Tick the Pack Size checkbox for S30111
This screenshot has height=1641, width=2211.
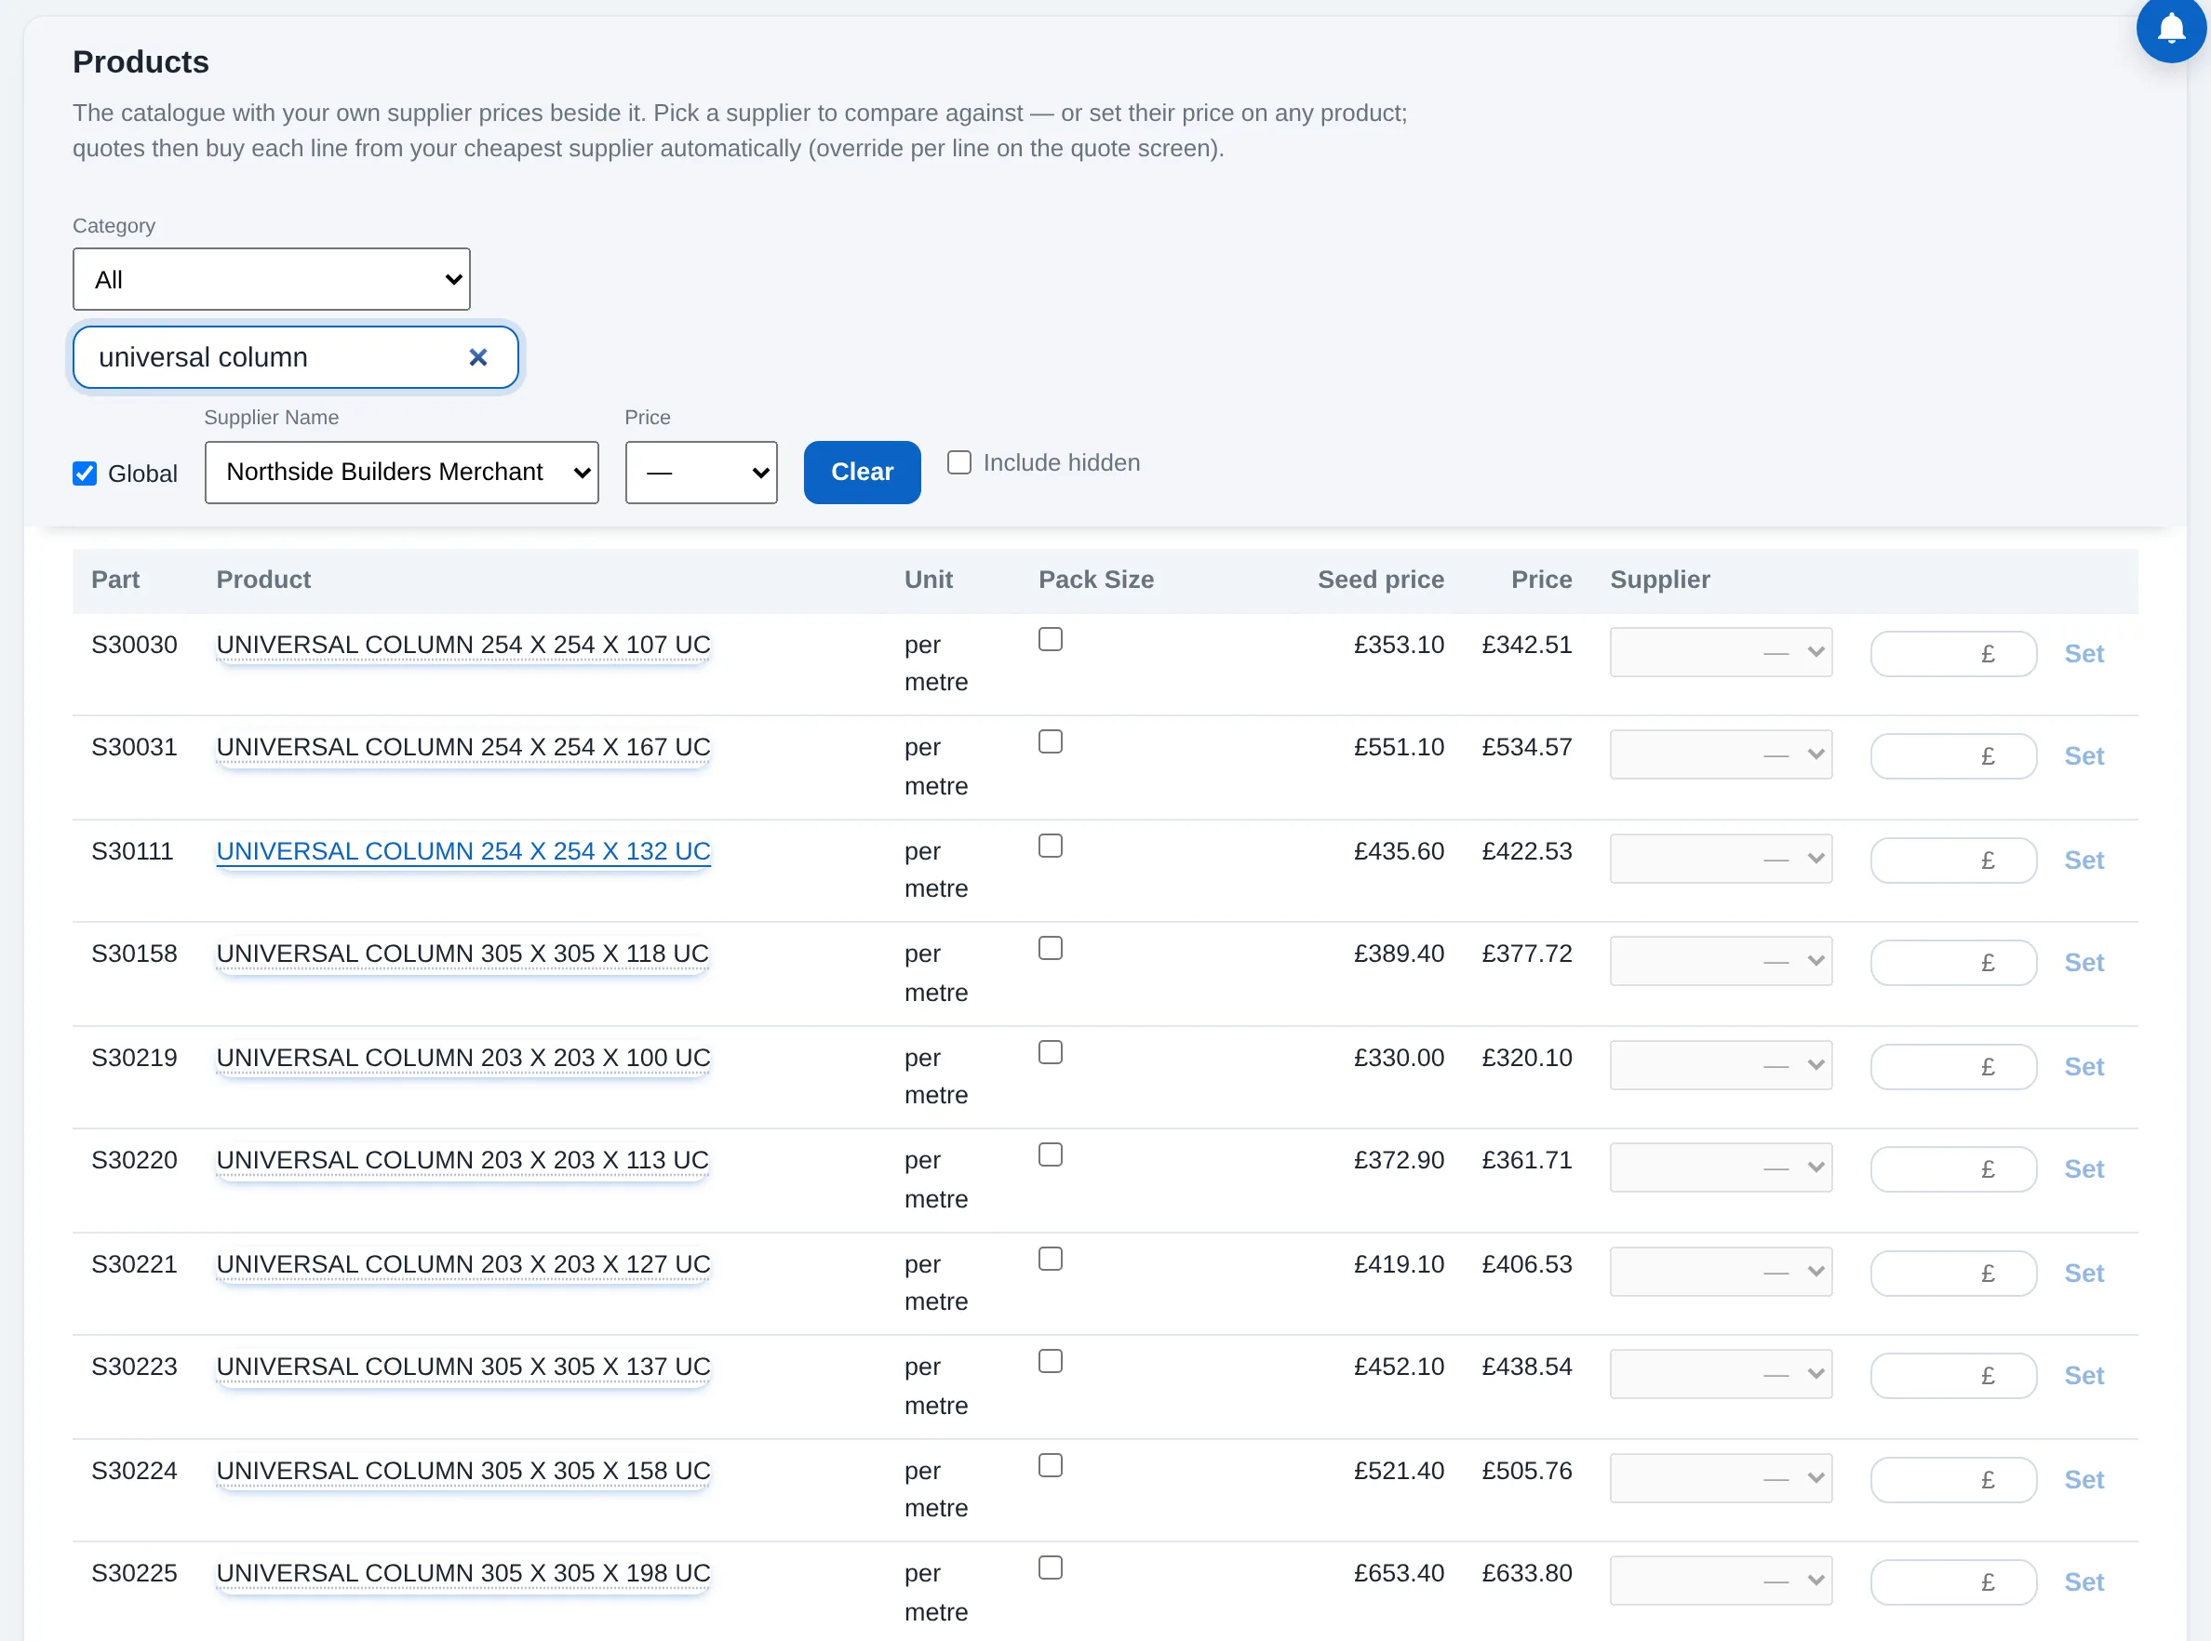(x=1051, y=847)
